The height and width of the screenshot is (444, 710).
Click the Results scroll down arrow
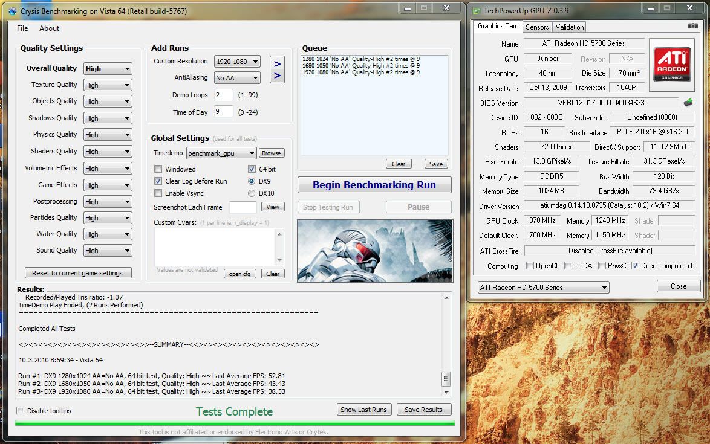(x=446, y=393)
